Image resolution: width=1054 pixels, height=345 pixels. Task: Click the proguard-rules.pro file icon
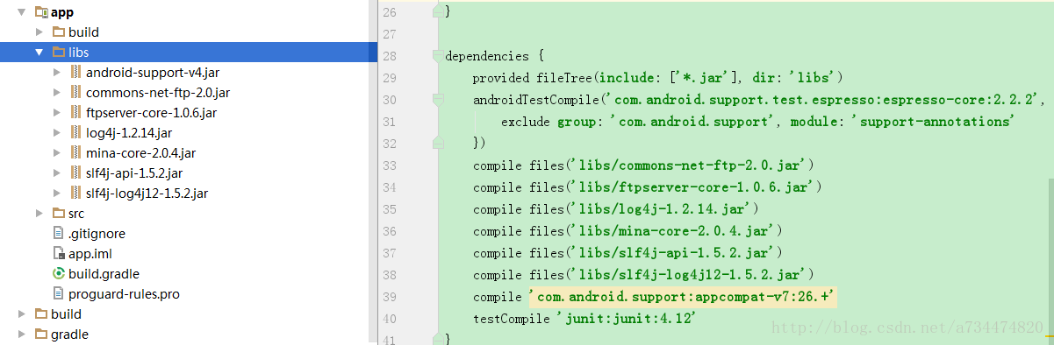(59, 294)
